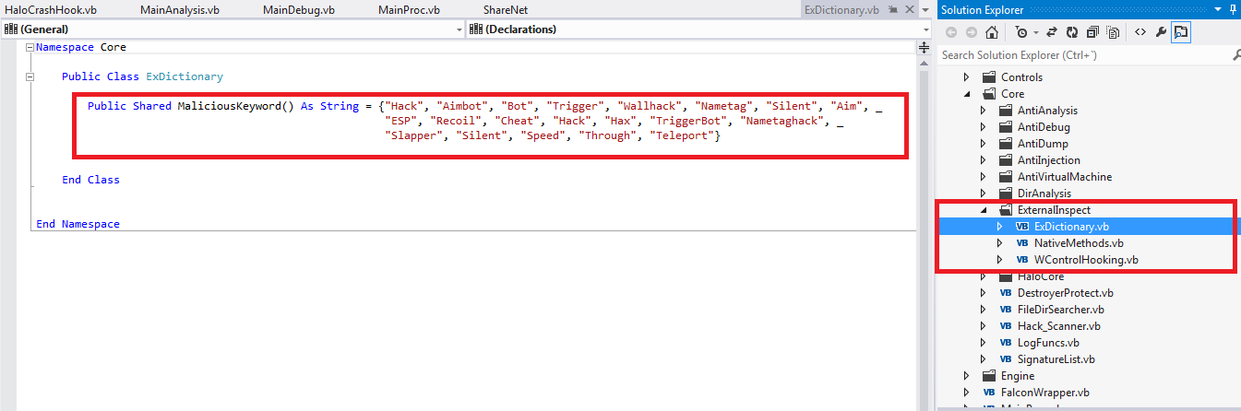The image size is (1241, 411).
Task: Open Pending Changes Filter clock icon
Action: [x=1020, y=32]
